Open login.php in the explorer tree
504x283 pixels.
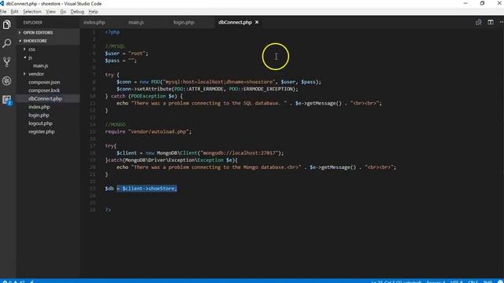click(x=39, y=116)
